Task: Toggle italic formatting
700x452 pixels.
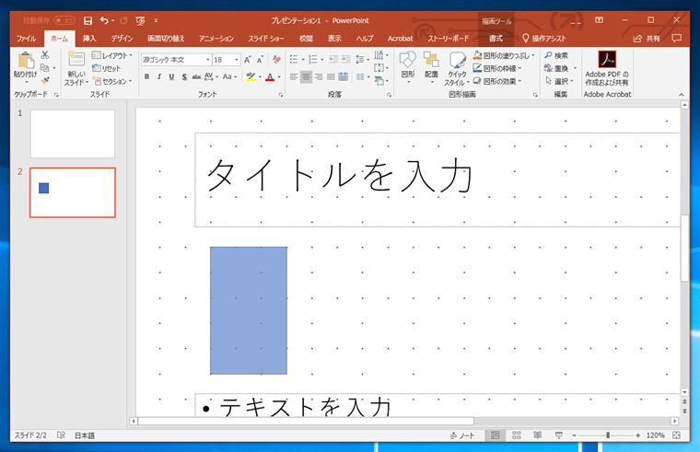Action: click(159, 76)
